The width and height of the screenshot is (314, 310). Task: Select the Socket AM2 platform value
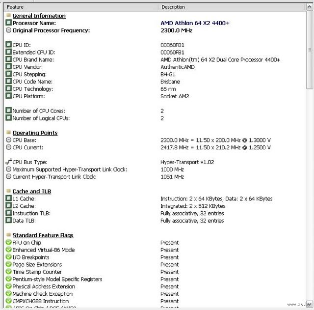(175, 96)
